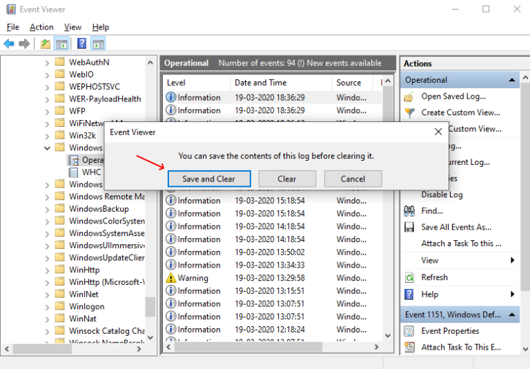The image size is (530, 369).
Task: Expand the WebIO tree node
Action: (x=47, y=75)
